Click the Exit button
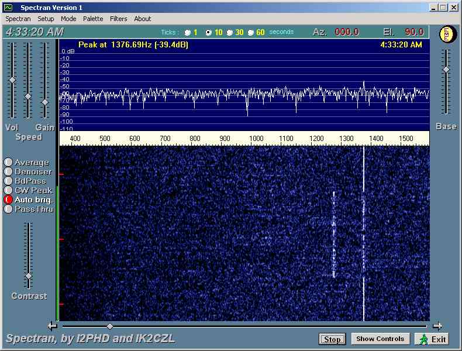 tap(432, 339)
